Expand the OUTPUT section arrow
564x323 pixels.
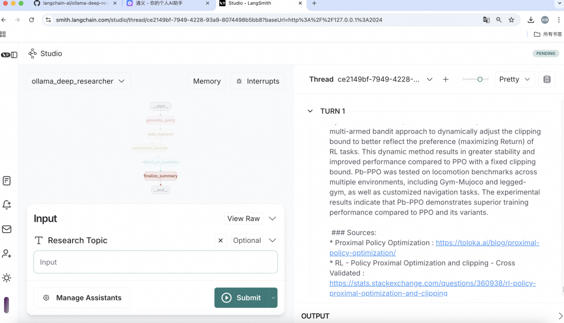[x=560, y=316]
